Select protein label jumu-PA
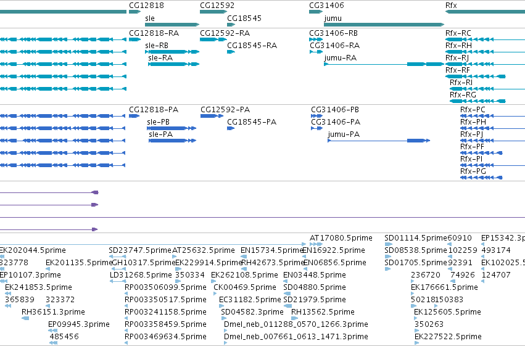The image size is (525, 346). [x=344, y=134]
